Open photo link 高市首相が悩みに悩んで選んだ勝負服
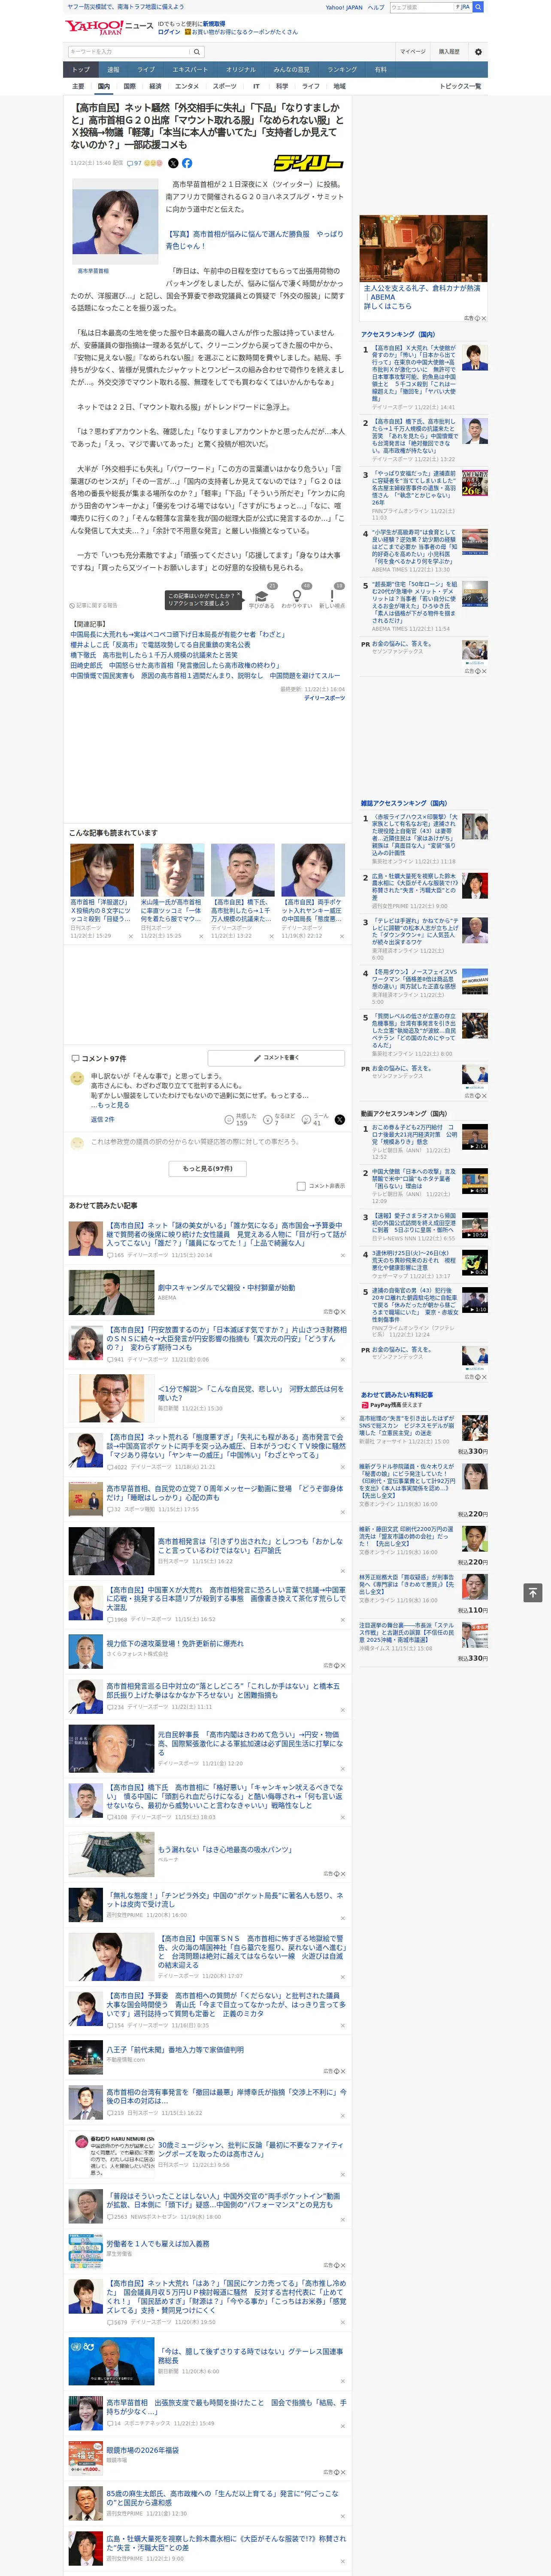This screenshot has height=2576, width=551. 254,240
